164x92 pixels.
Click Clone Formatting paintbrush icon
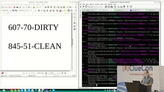point(34,7)
